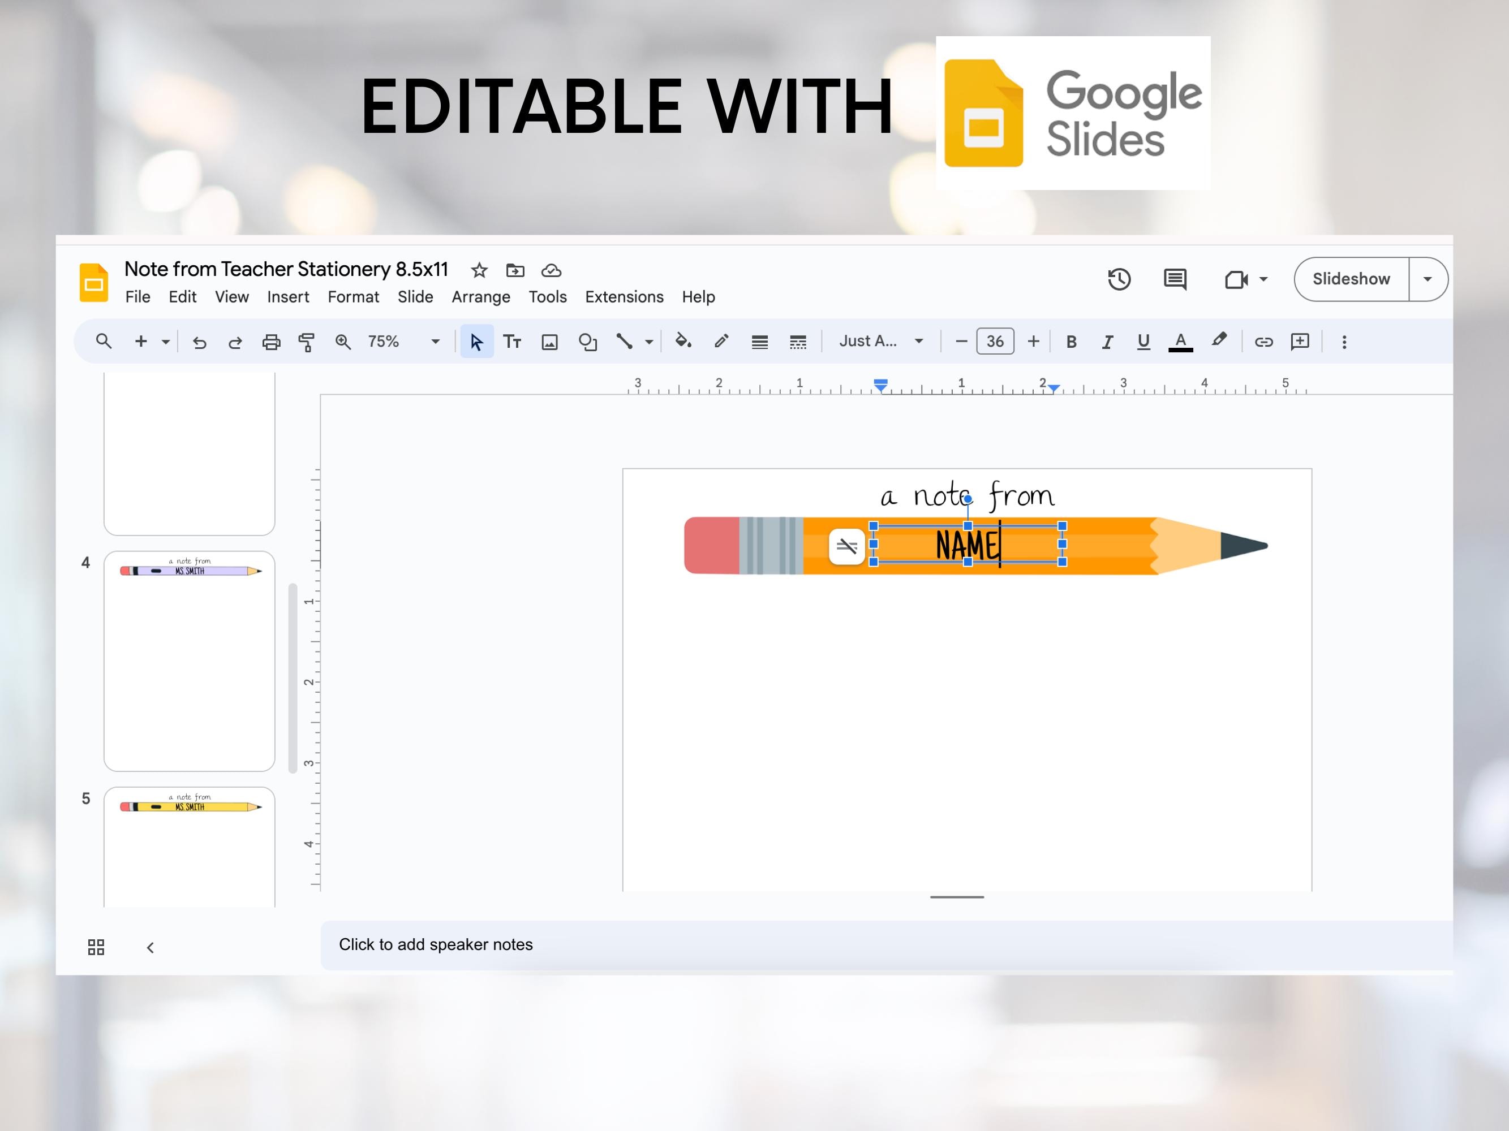Viewport: 1509px width, 1131px height.
Task: Open the Just A... font dropdown
Action: tap(882, 341)
